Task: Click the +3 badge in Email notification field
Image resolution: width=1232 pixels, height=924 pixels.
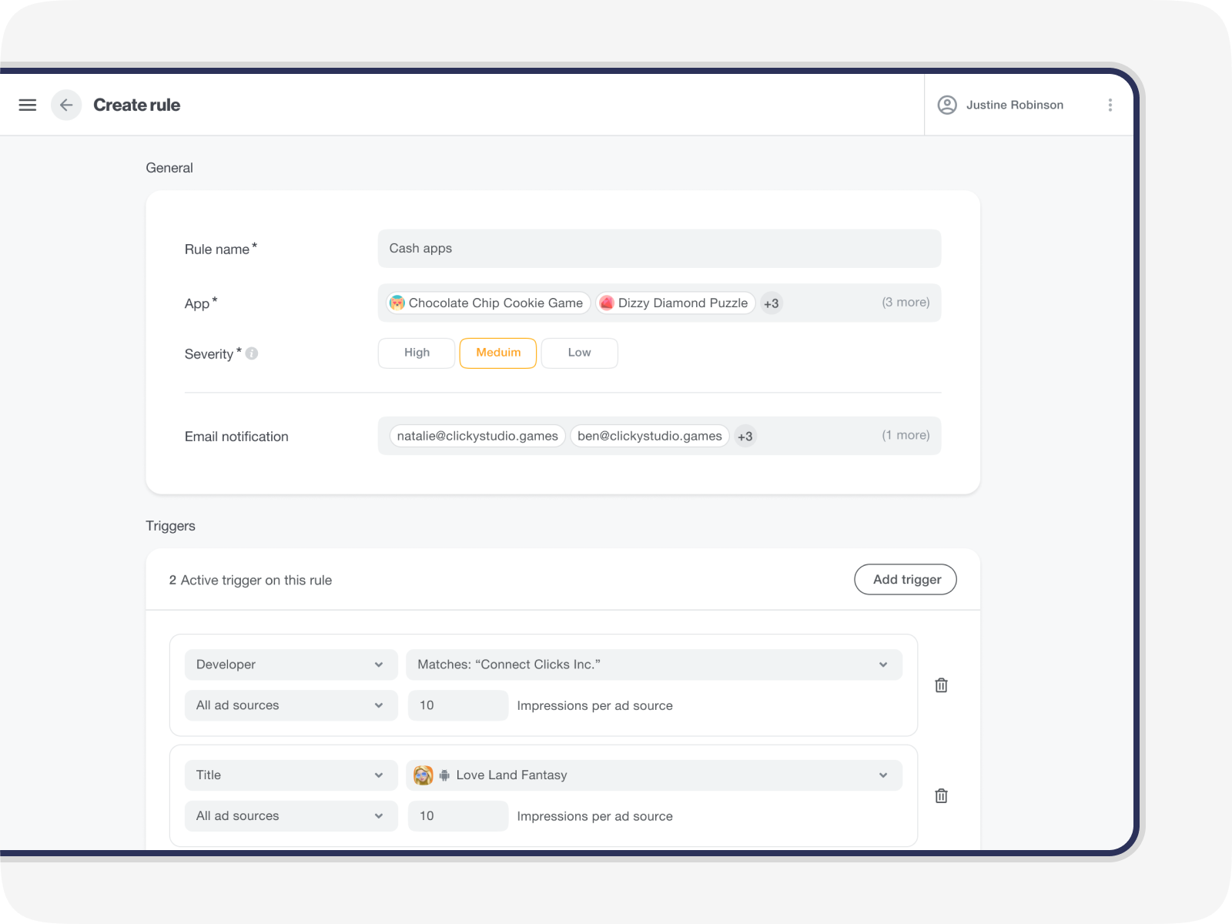Action: tap(745, 437)
